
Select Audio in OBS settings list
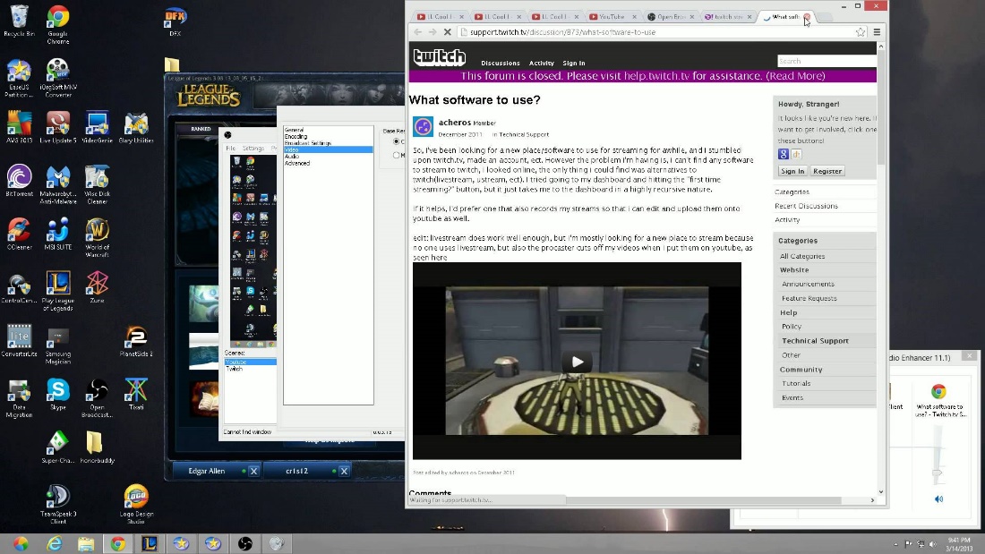tap(292, 157)
